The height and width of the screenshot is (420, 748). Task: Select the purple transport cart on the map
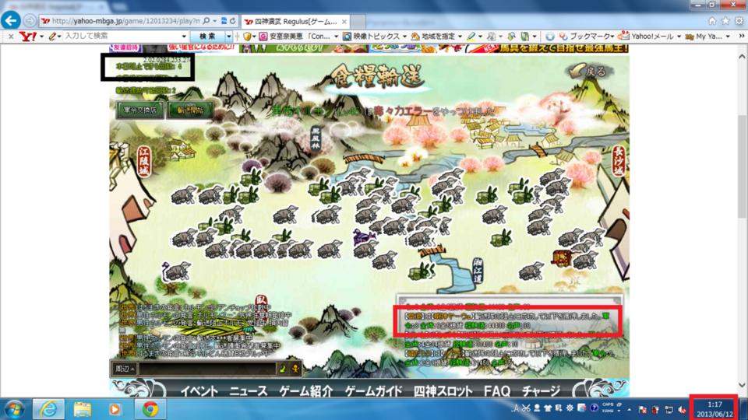[x=362, y=236]
